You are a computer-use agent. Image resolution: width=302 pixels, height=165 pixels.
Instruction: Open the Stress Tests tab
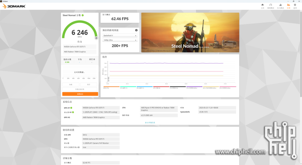280,6
